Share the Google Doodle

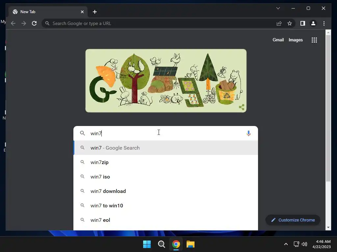(x=242, y=107)
